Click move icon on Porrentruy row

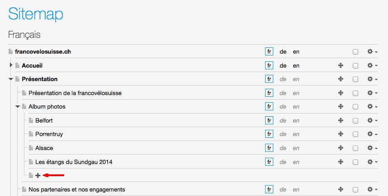[x=341, y=134]
